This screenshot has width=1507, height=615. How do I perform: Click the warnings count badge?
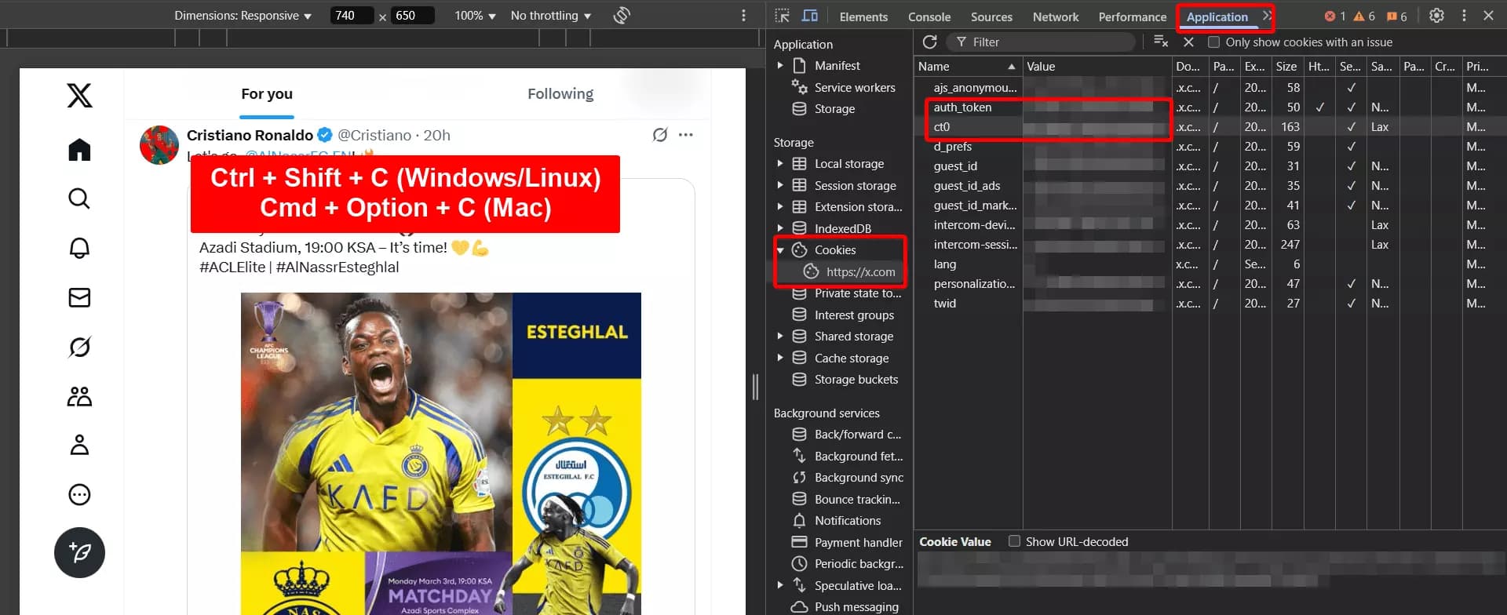(1364, 16)
